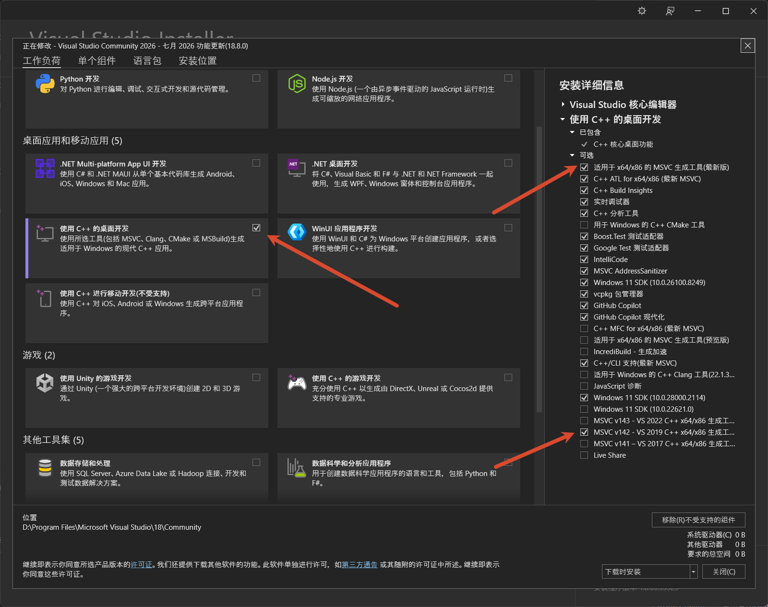Expand Visual Studio 核心编辑器 node
Viewport: 768px width, 607px height.
pos(563,104)
